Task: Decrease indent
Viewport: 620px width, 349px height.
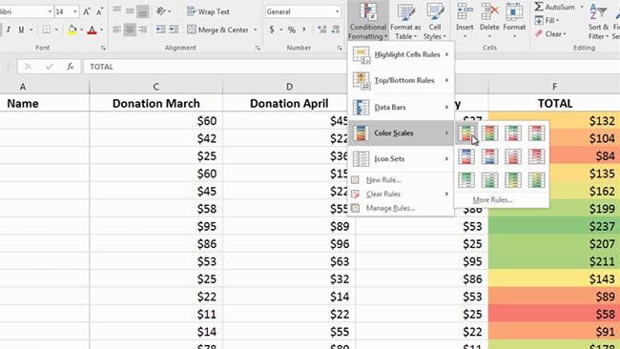Action: [x=160, y=30]
